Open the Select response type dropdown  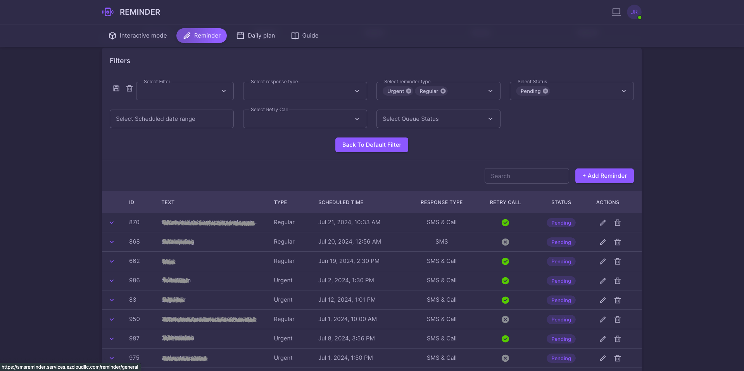305,91
